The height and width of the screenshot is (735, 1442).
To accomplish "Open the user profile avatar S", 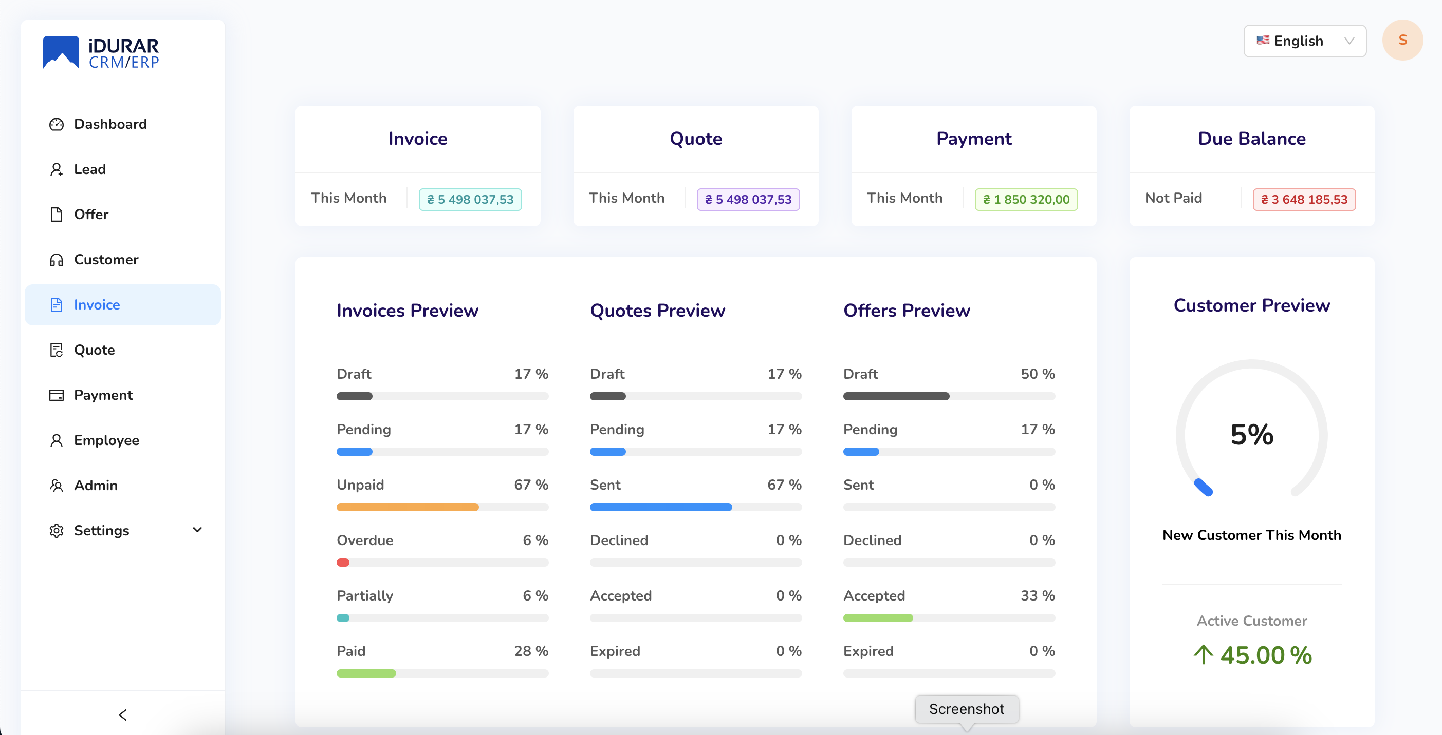I will click(x=1403, y=40).
